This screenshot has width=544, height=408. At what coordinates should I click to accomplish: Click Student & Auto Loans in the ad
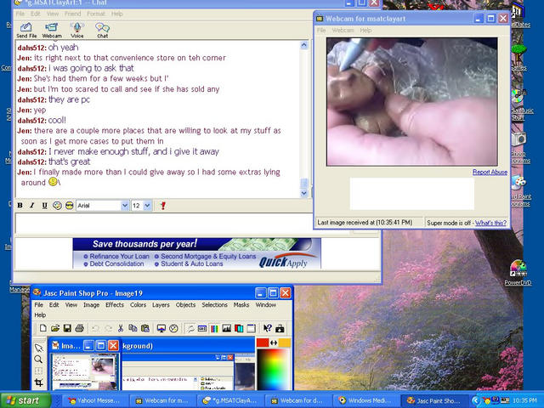tap(191, 263)
